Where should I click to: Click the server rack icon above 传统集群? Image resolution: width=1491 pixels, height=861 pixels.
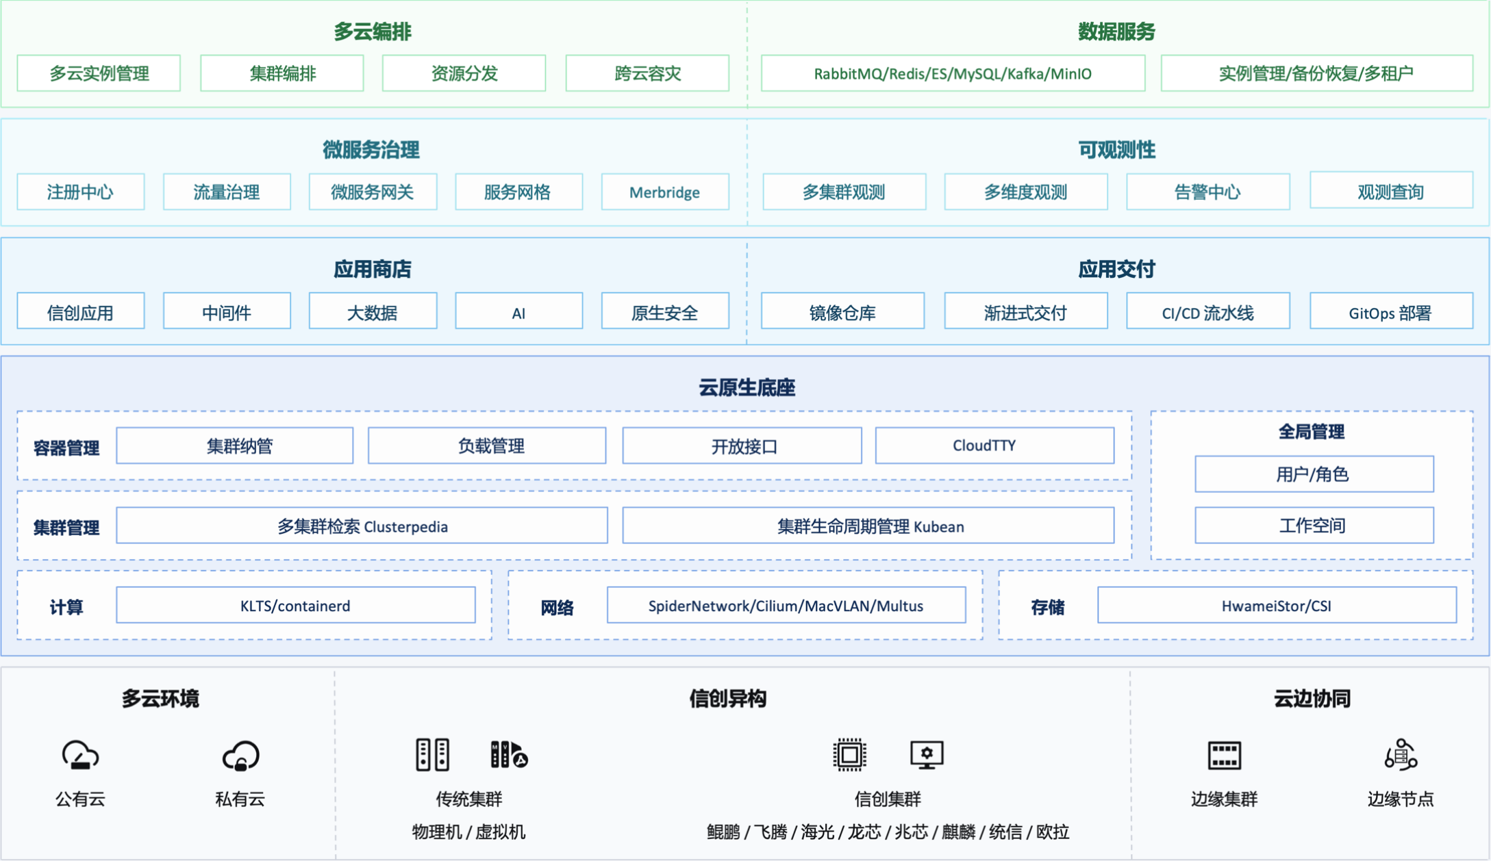click(x=432, y=755)
